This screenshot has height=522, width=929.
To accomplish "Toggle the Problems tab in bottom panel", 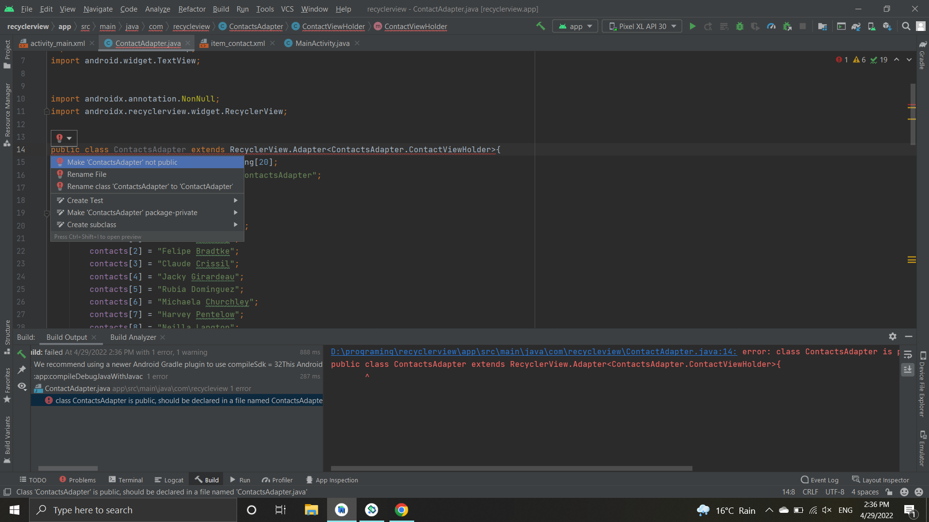I will pos(77,480).
